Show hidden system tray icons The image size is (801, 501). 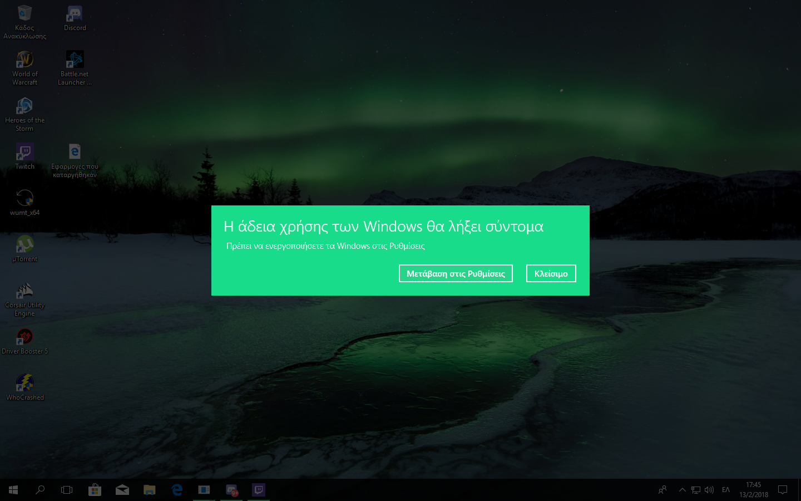click(682, 490)
